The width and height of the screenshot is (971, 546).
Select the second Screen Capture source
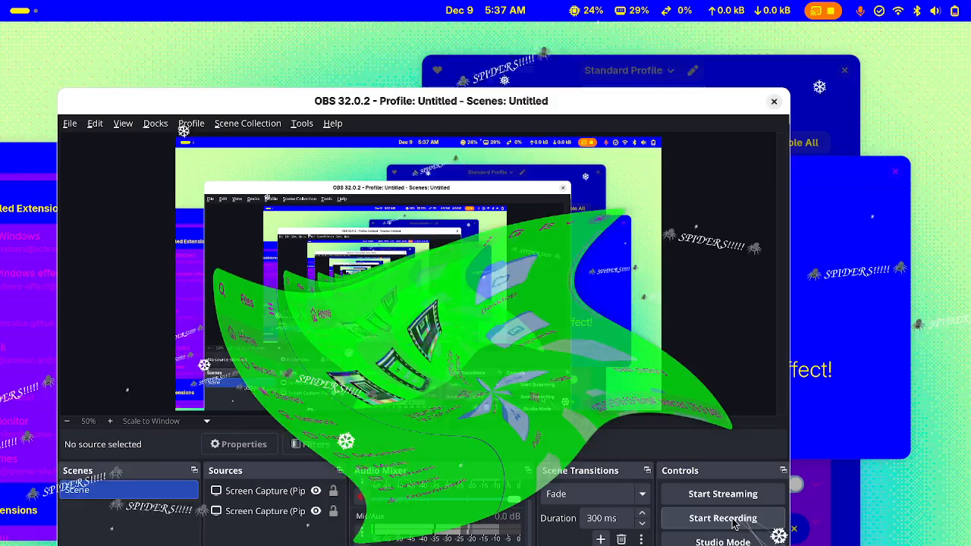265,511
